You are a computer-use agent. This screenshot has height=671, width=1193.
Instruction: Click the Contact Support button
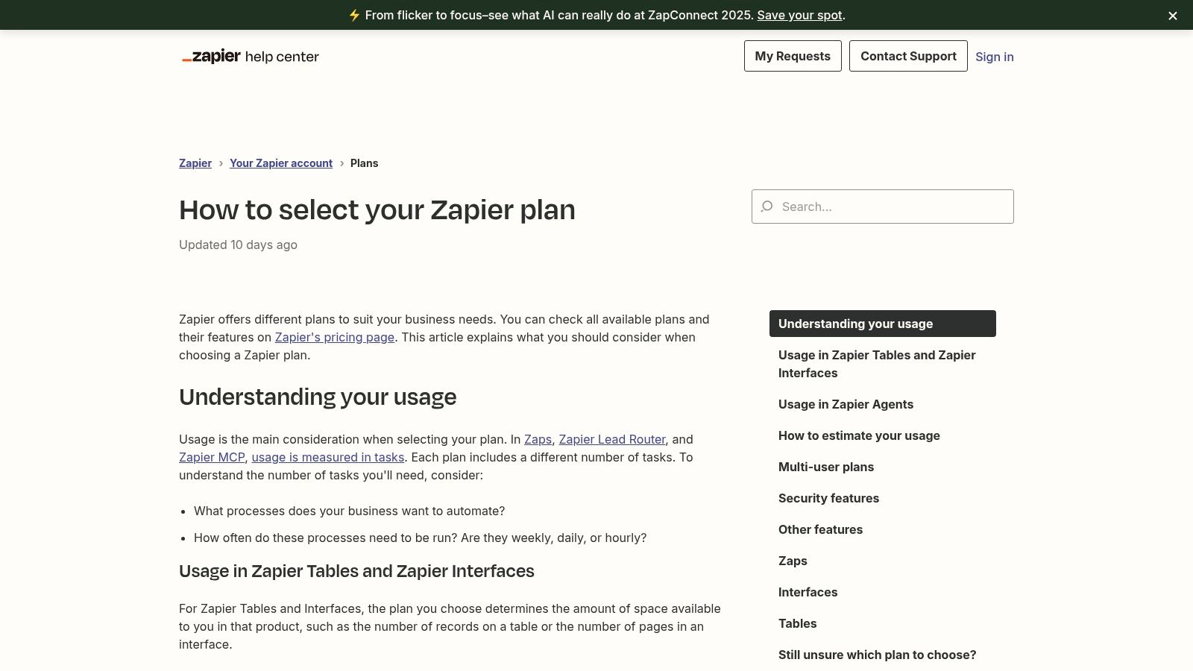(x=908, y=56)
